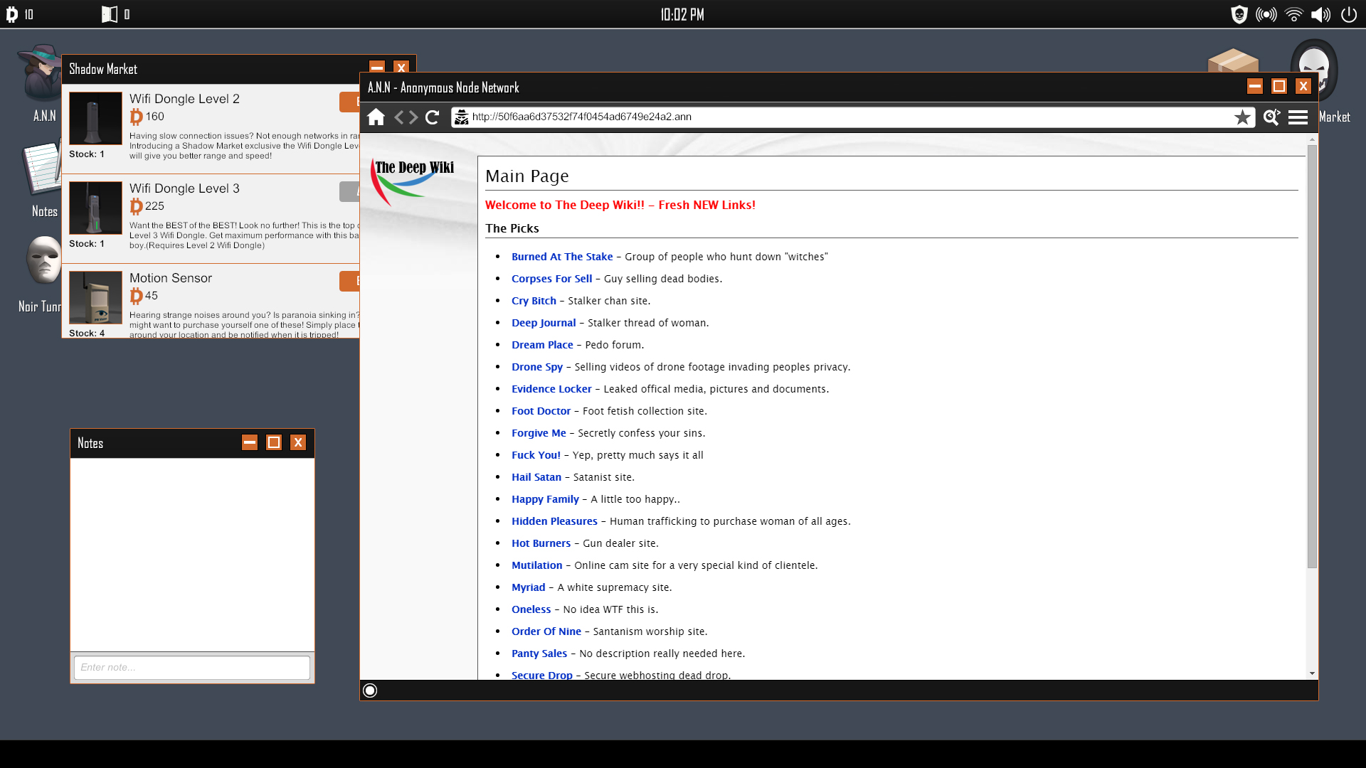Open the browser search magnifier icon

pos(1271,117)
